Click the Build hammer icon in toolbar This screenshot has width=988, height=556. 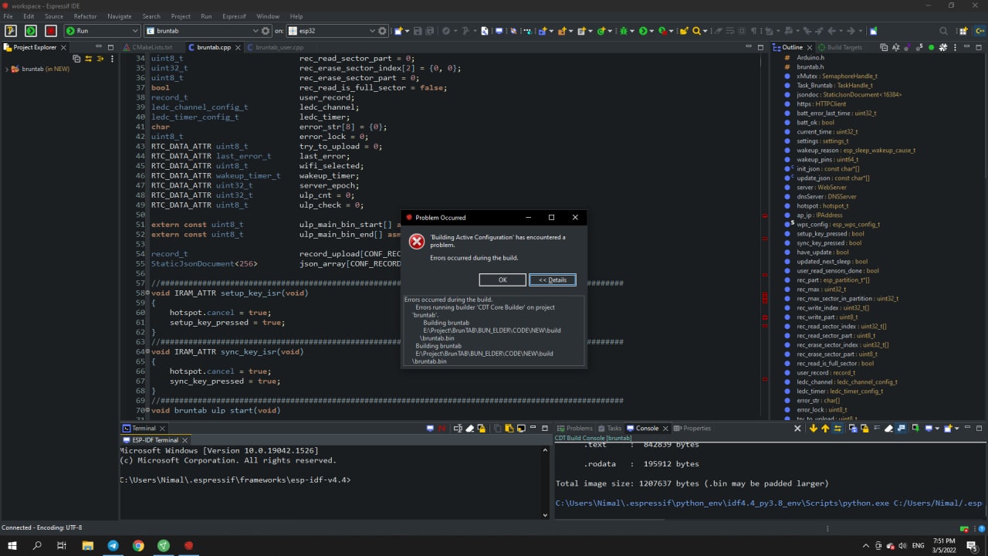tap(11, 31)
